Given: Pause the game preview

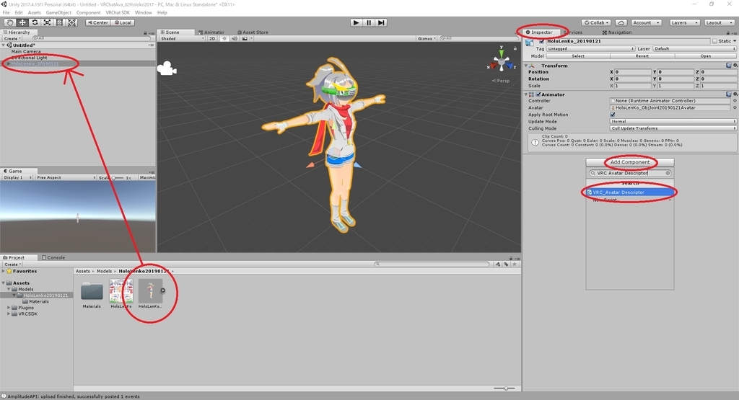Looking at the screenshot, I should [x=369, y=22].
